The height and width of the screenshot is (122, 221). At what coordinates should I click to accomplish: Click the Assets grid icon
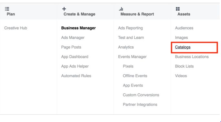(178, 9)
